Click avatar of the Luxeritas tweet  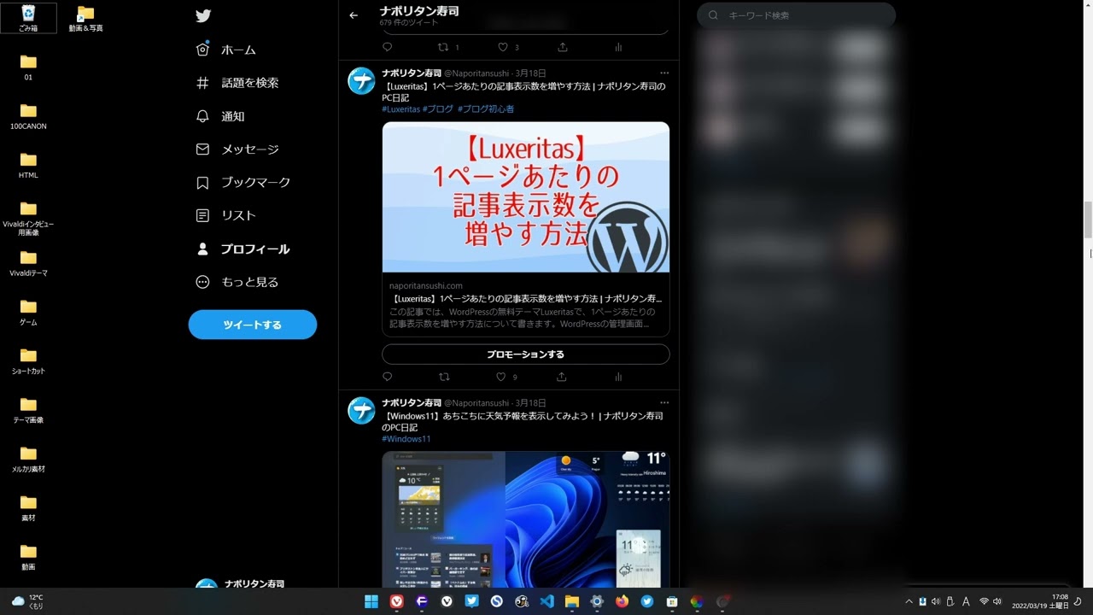click(x=361, y=81)
